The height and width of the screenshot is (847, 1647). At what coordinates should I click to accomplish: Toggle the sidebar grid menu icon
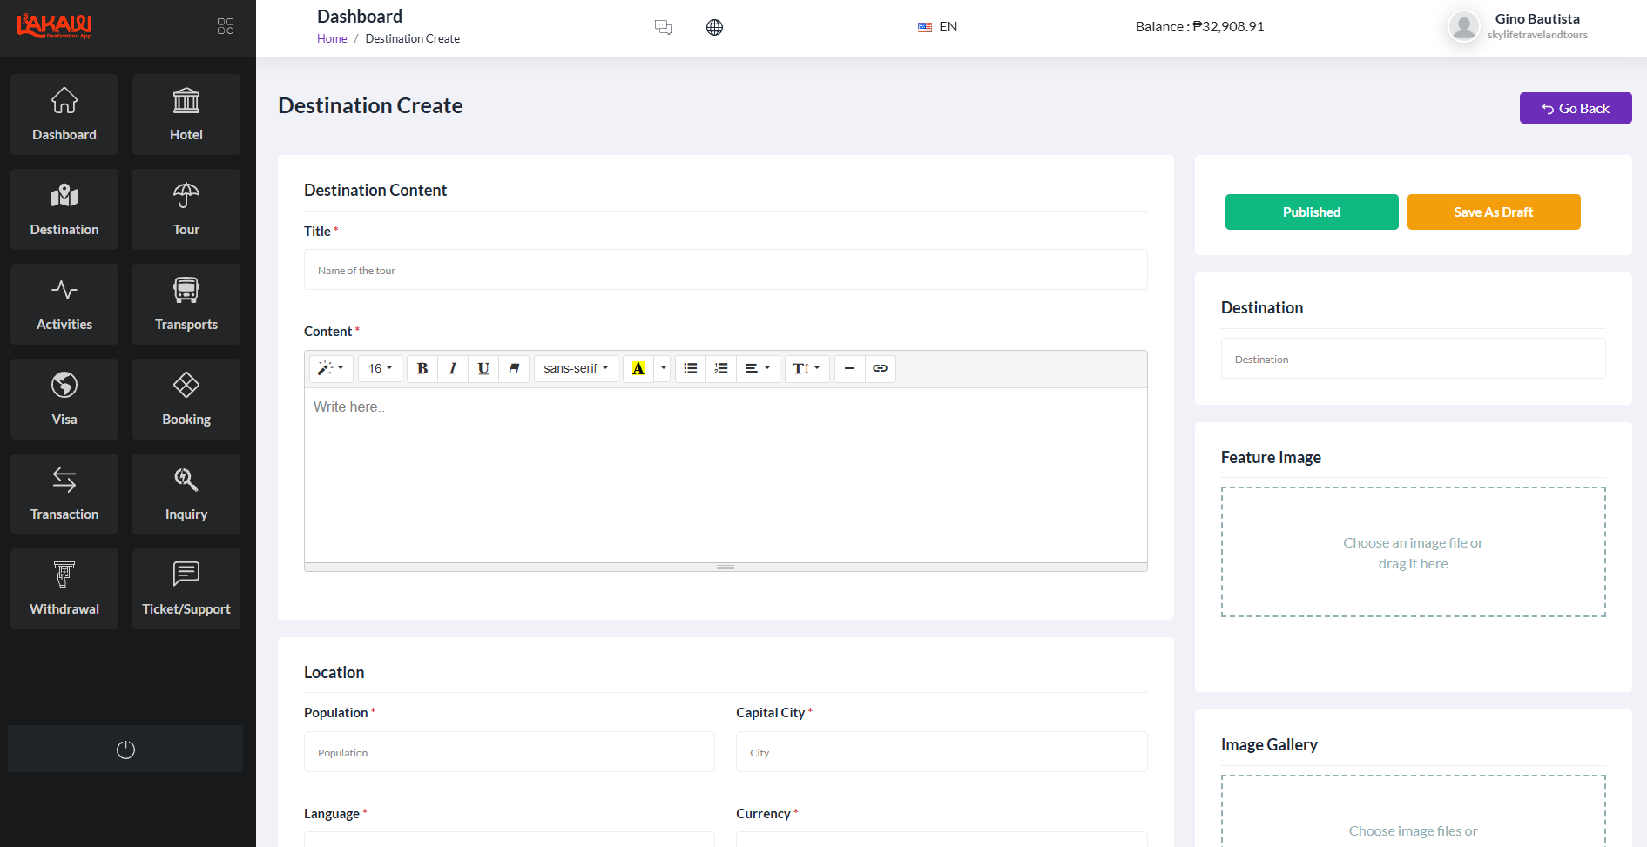226,26
